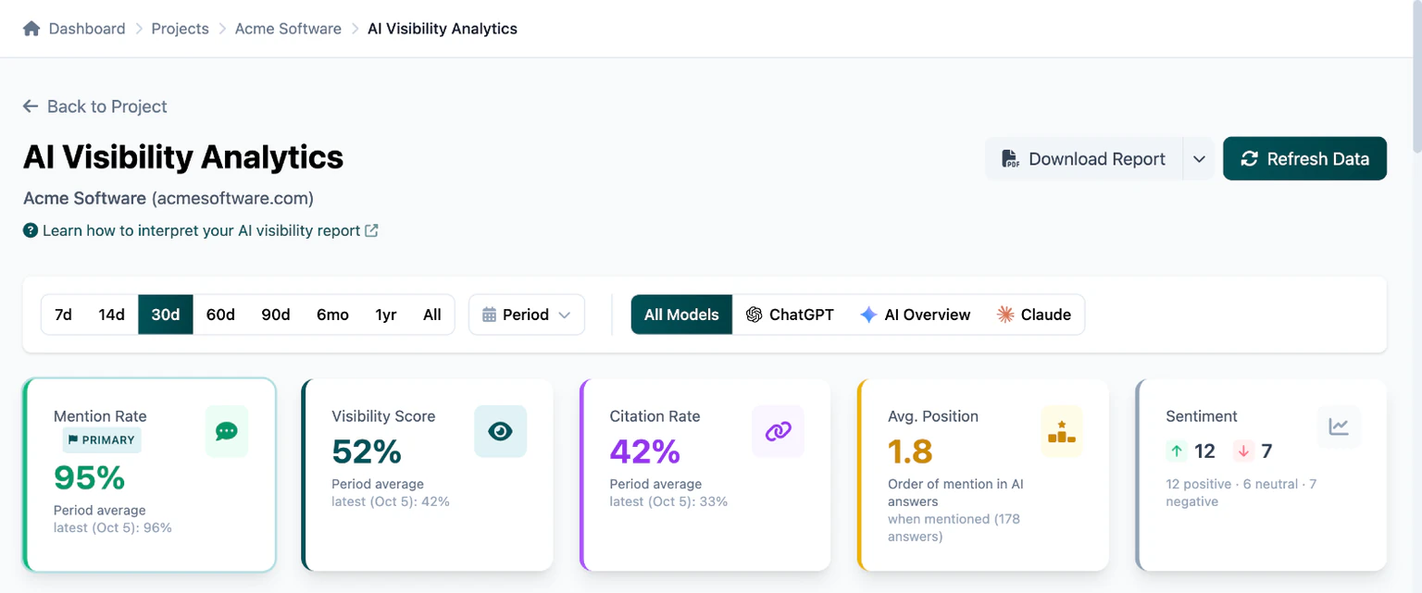The height and width of the screenshot is (593, 1422).
Task: Click the 1.8 Avg. Position value
Action: tap(910, 451)
